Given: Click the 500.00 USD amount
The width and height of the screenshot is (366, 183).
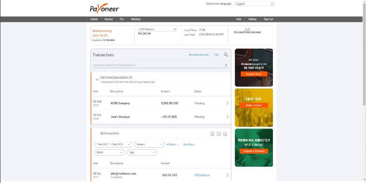Looking at the screenshot, I should tap(170, 175).
